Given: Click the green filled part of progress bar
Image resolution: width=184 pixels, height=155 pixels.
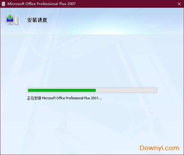Looking at the screenshot, I should (x=61, y=90).
